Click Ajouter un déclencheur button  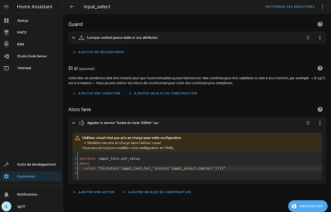[x=98, y=52]
